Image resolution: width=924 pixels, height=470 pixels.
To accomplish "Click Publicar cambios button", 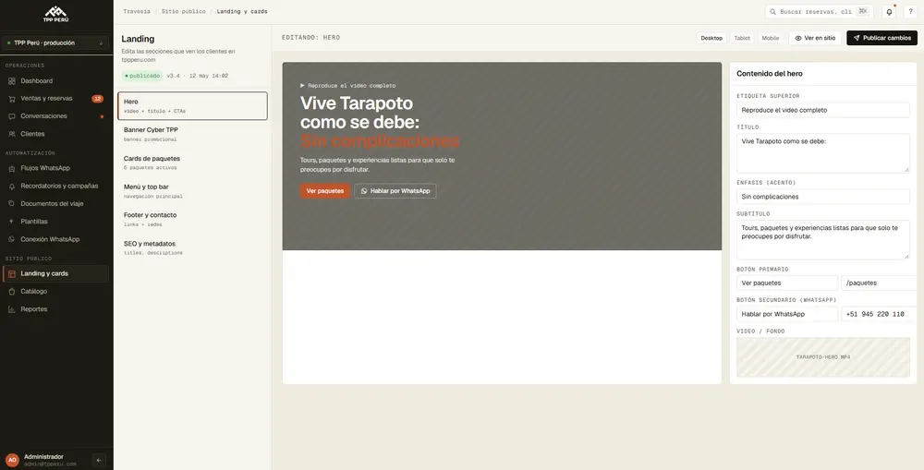I will coord(881,38).
